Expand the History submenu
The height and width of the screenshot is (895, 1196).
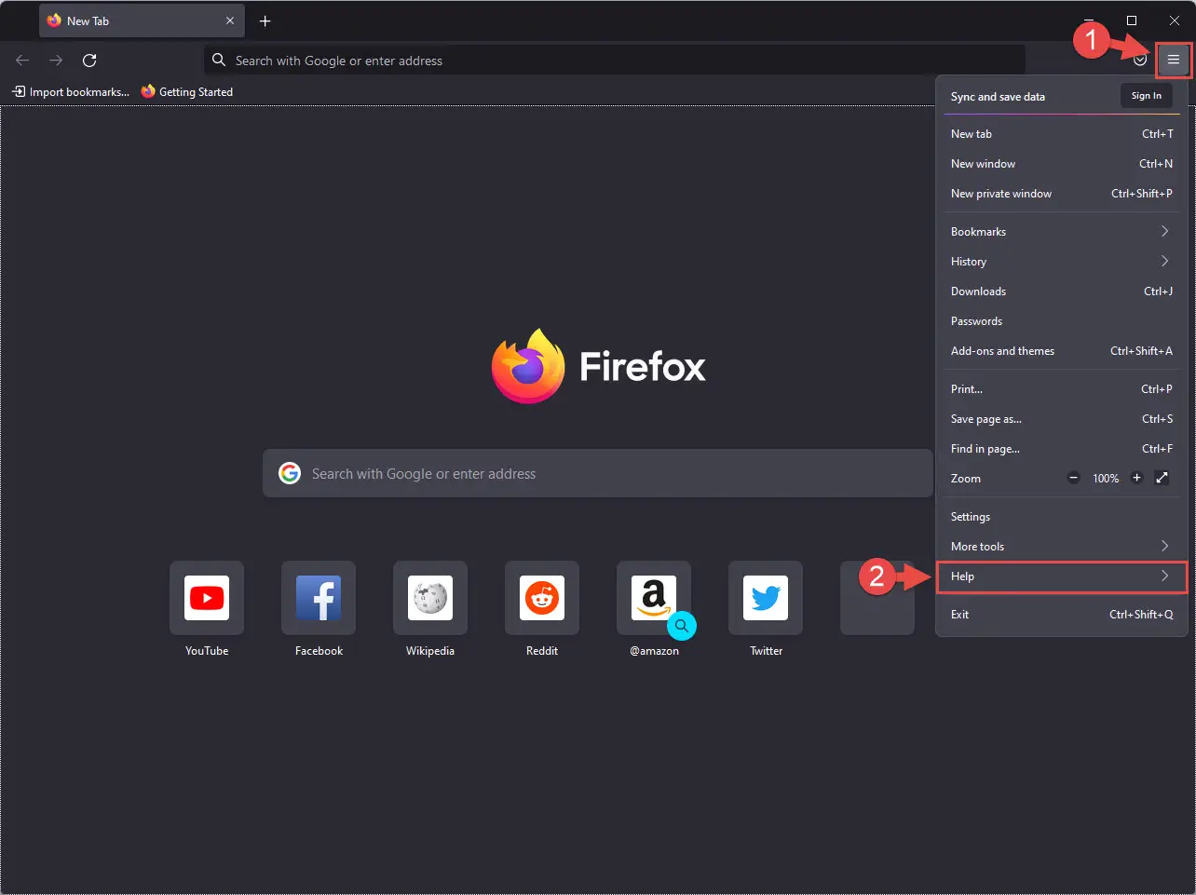point(1062,262)
